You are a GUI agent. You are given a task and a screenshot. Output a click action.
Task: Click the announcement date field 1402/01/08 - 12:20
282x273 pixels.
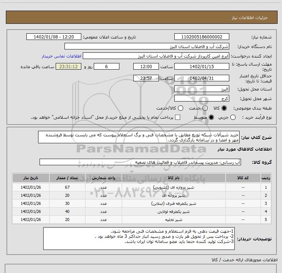pos(54,37)
